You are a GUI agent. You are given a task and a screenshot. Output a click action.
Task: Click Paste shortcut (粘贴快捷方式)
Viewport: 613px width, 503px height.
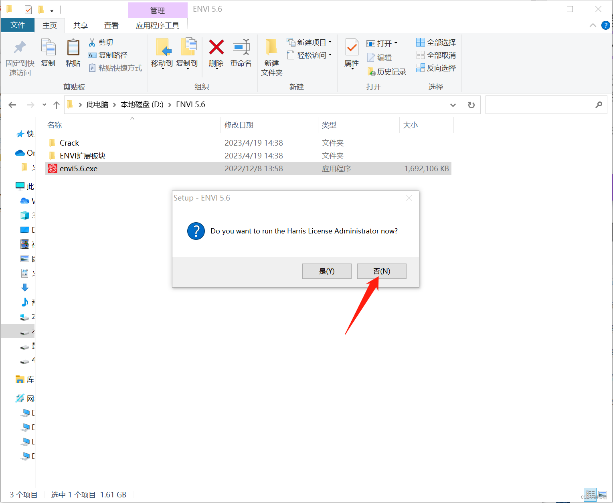click(x=115, y=68)
